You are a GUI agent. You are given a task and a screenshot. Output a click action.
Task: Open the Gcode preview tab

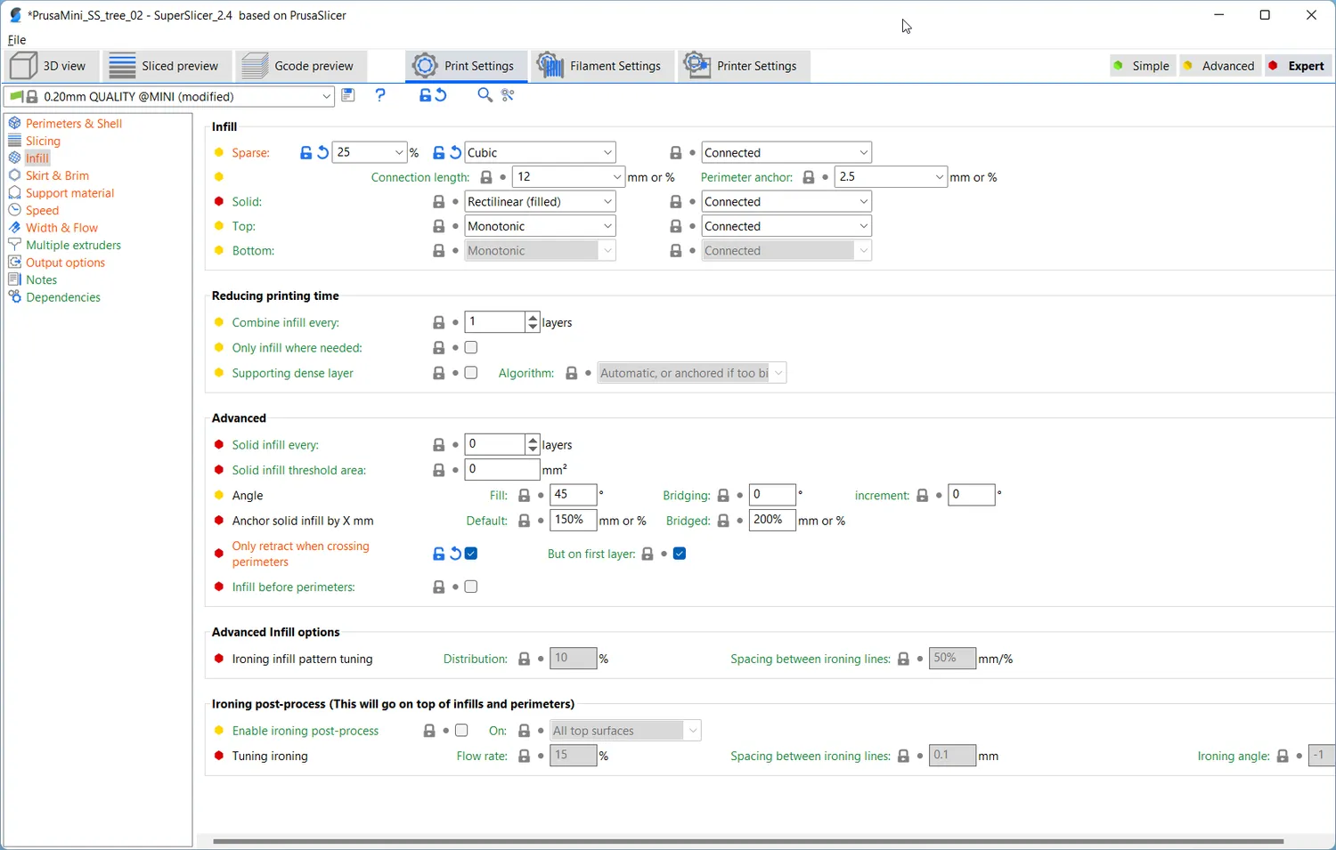297,66
